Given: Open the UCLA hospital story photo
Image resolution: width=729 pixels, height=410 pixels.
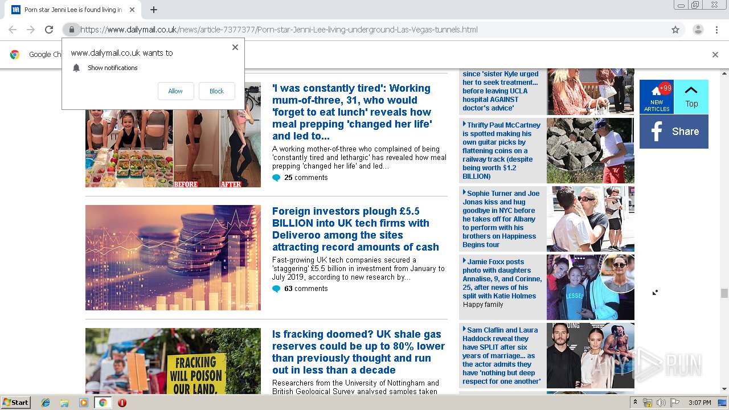Looking at the screenshot, I should coord(591,92).
